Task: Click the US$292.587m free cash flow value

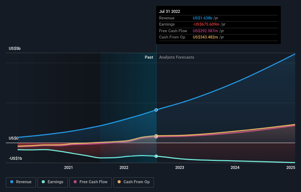Action: pyautogui.click(x=205, y=31)
